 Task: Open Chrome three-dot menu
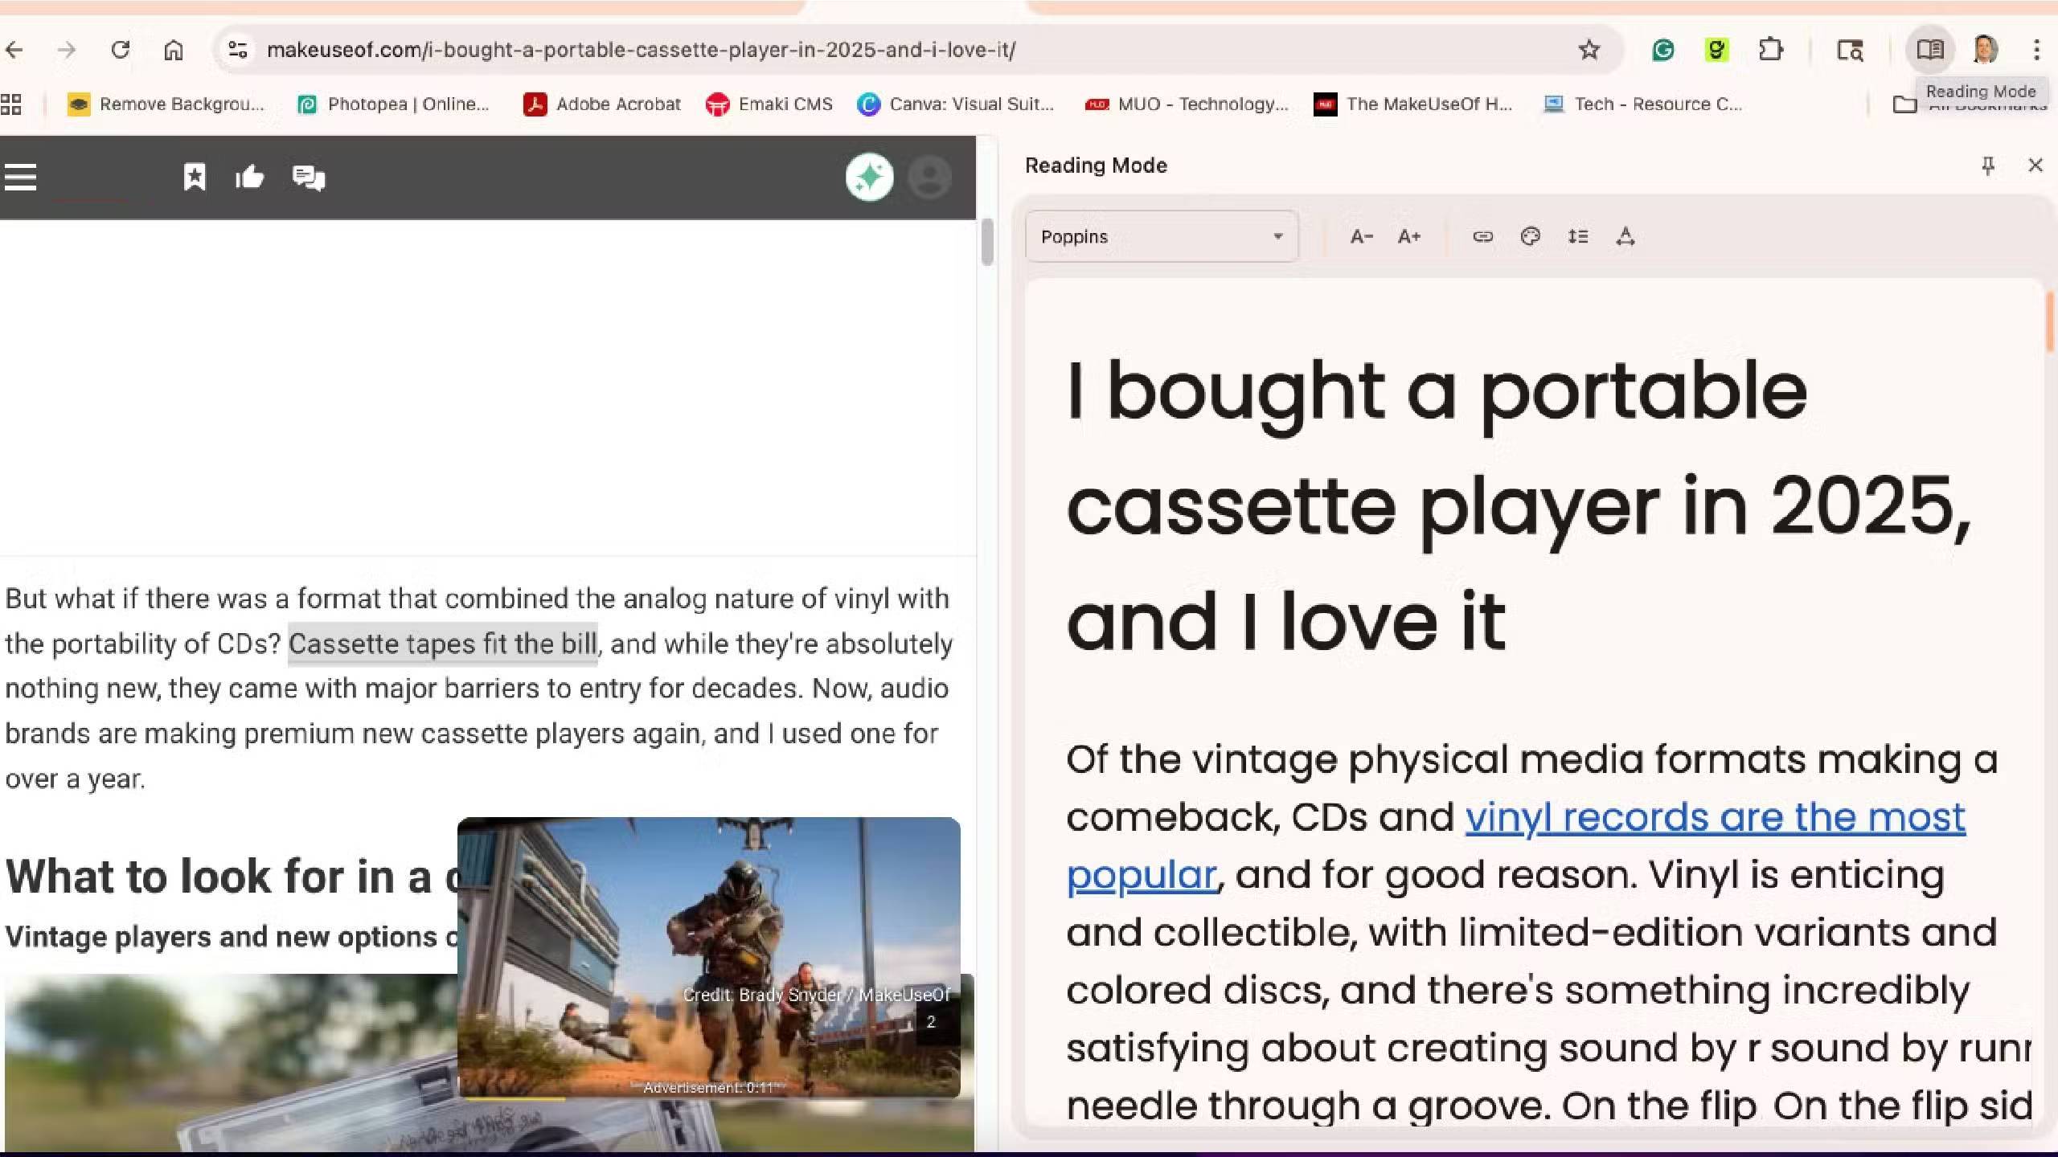click(2036, 50)
